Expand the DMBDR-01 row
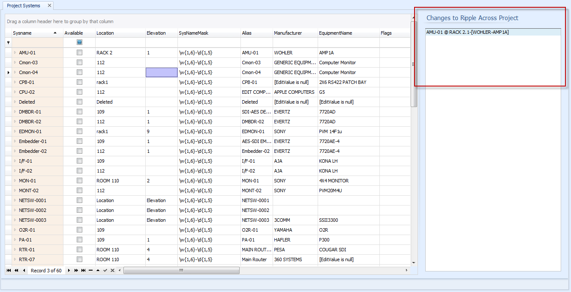The height and width of the screenshot is (292, 571). tap(15, 111)
